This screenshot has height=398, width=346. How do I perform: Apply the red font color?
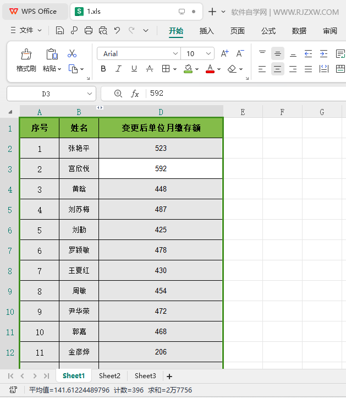210,69
